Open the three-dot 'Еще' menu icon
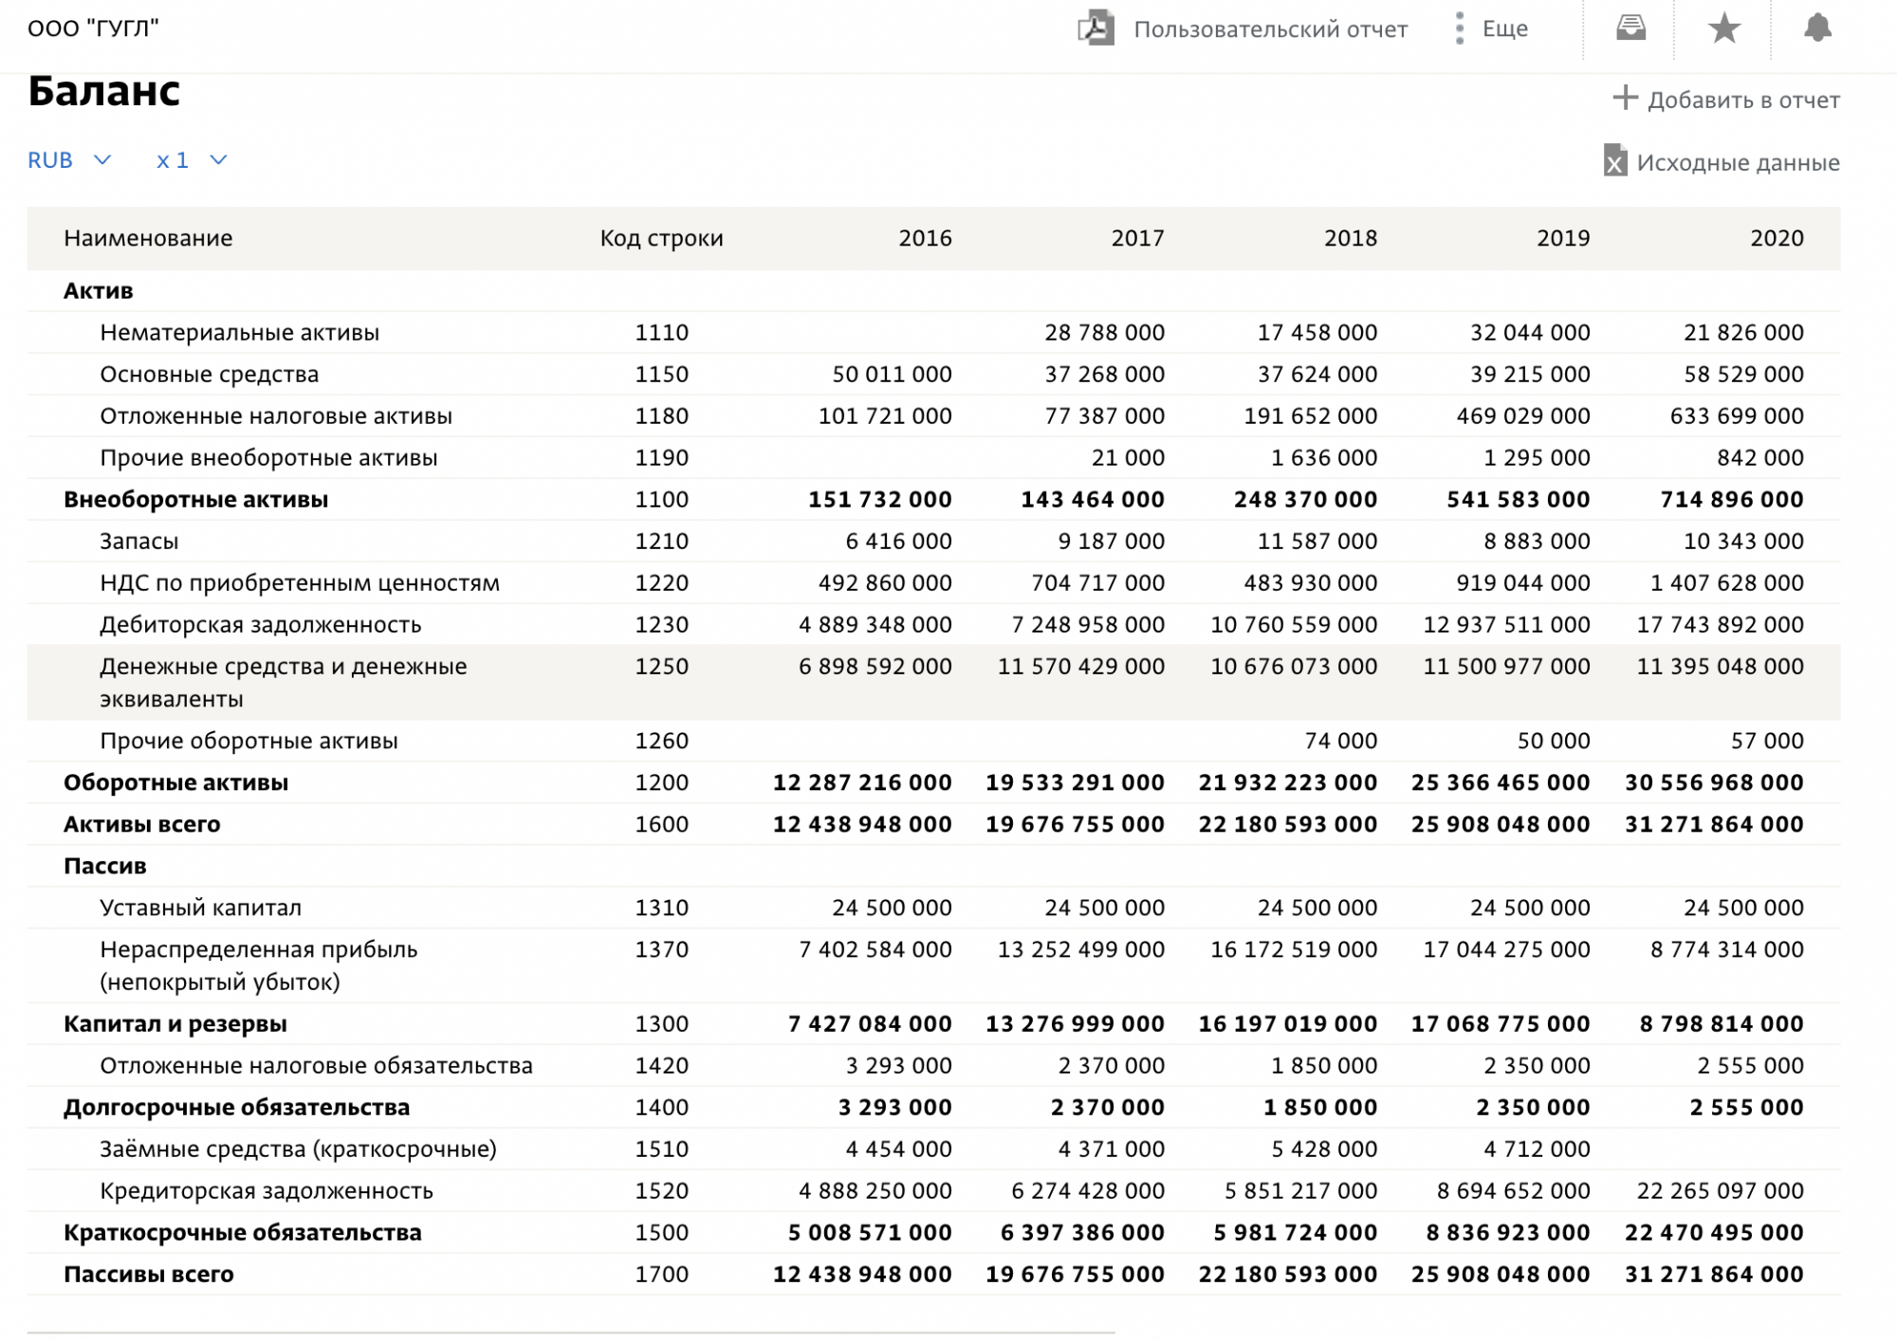This screenshot has height=1341, width=1897. pos(1460,28)
